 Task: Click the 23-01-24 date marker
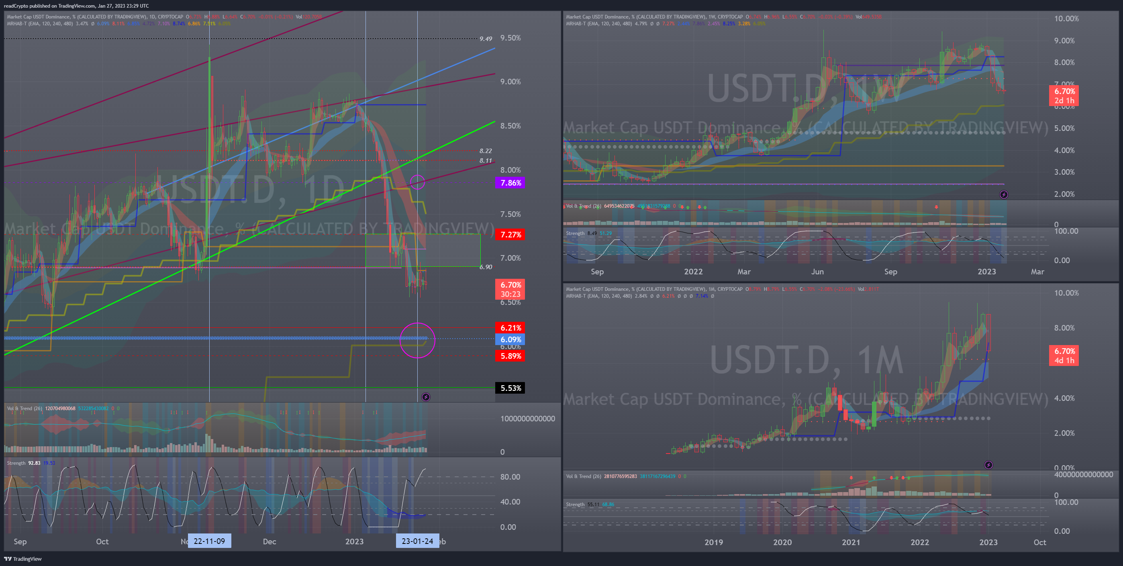pos(417,541)
